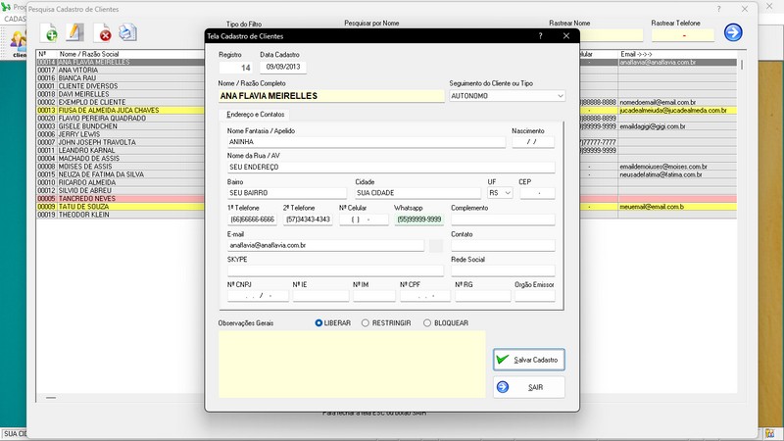The height and width of the screenshot is (441, 784).
Task: Switch to Endereço e Contatos tab
Action: click(x=255, y=115)
